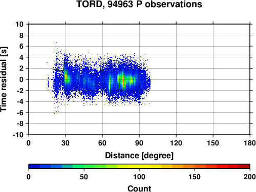Screen dimensions: 256x192
Task: Click the yellow section of colorbar near 100
Action: 139,166
